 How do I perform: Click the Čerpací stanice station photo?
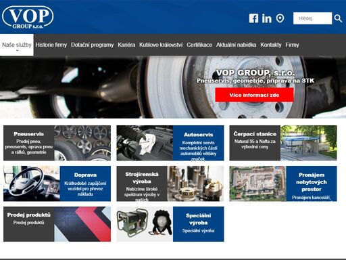click(x=309, y=143)
